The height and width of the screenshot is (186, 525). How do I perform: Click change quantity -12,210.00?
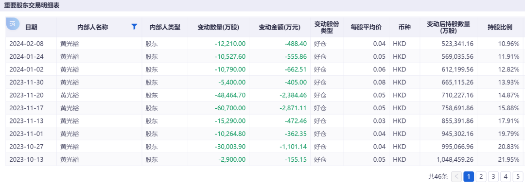(230, 44)
